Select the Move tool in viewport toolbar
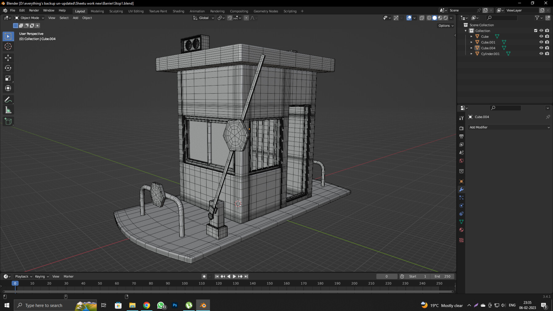This screenshot has height=311, width=553. point(8,58)
